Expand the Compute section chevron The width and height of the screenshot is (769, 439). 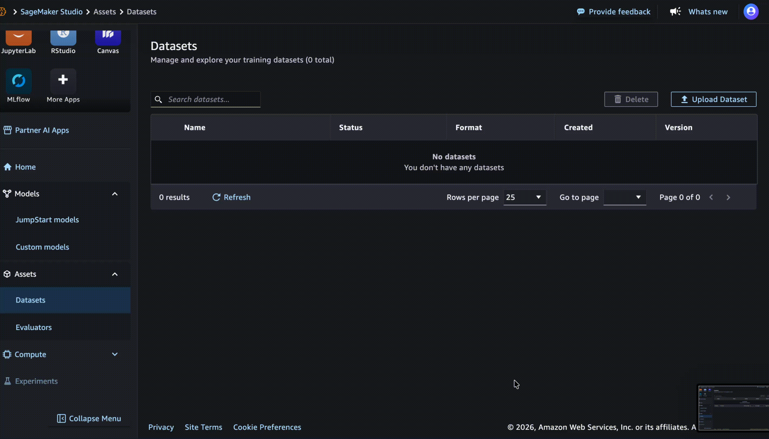[x=115, y=354]
